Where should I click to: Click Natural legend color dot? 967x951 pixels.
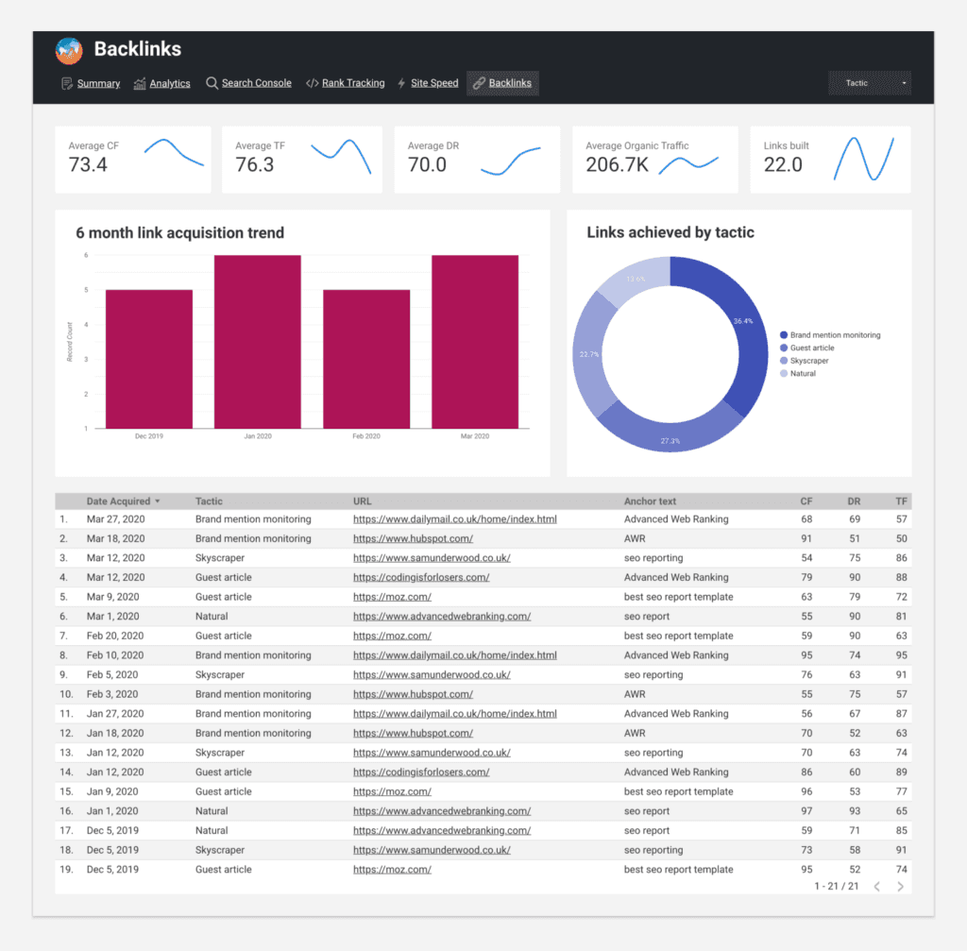[x=784, y=374]
